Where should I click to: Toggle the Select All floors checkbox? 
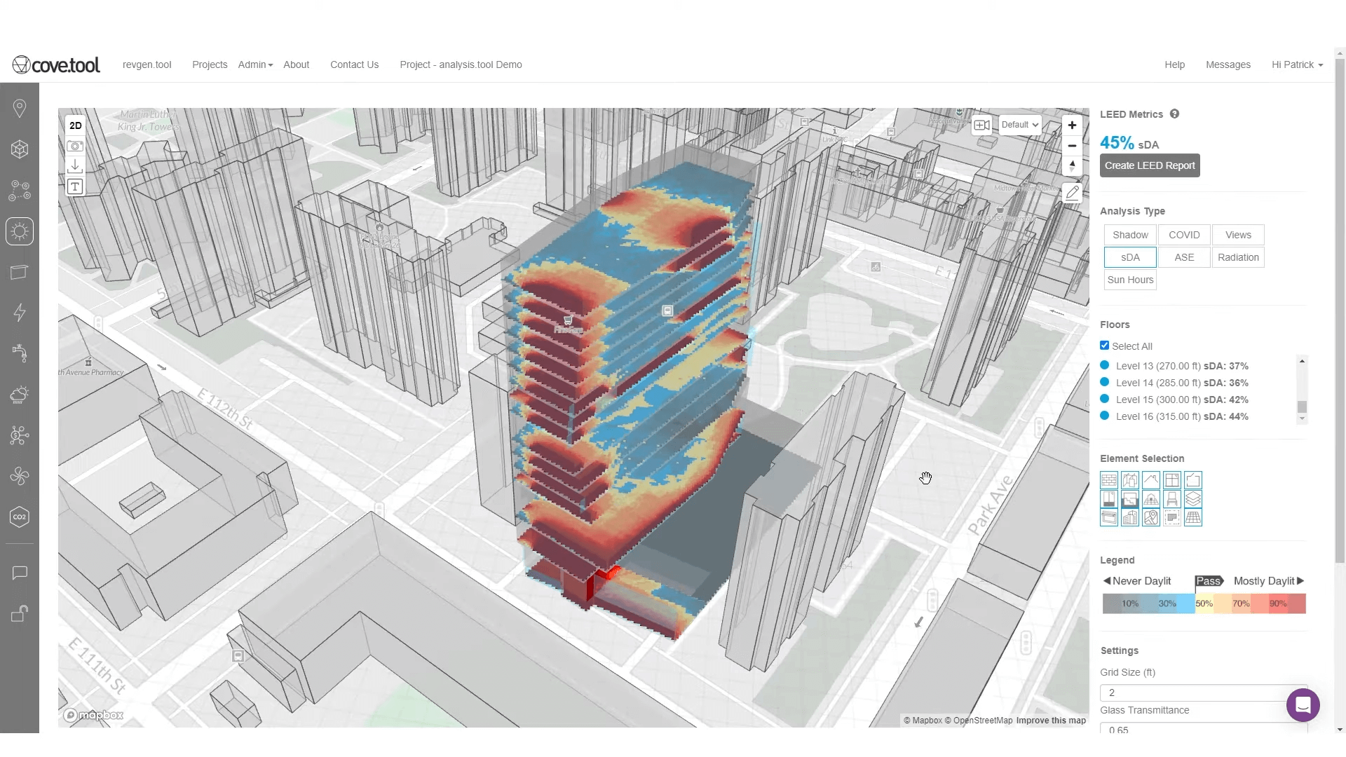(1105, 346)
